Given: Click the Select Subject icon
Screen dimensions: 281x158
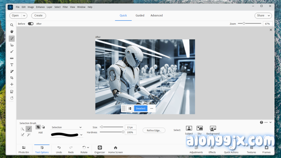Looking at the screenshot, I should point(189,128).
